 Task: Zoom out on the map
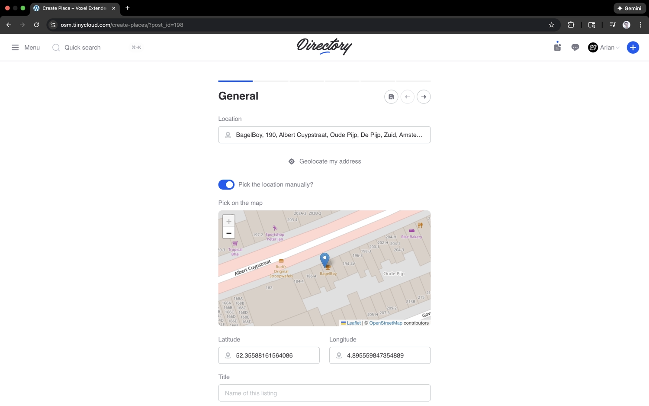(229, 233)
